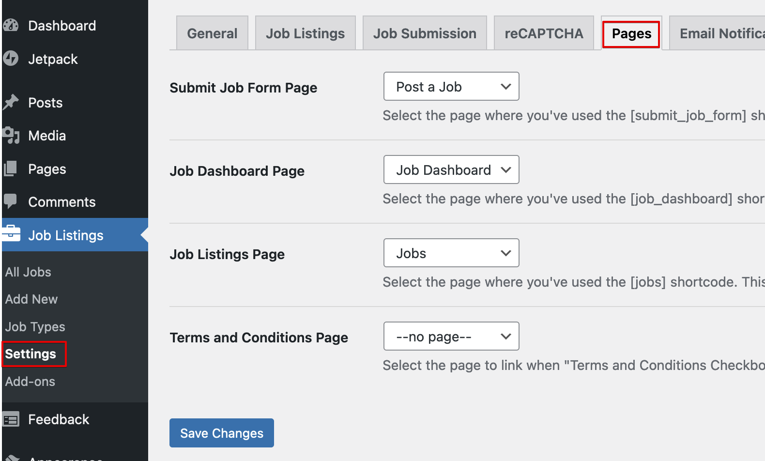Viewport: 765px width, 461px height.
Task: Open the Job Listings Page dropdown showing Jobs
Action: pos(451,253)
